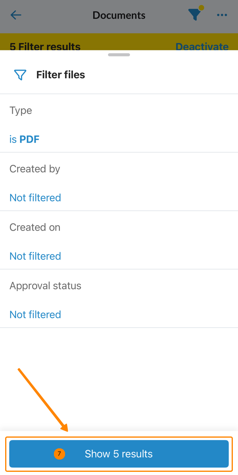Click the sheet drag handle bar
Screen dimensions: 238x475
(119, 55)
